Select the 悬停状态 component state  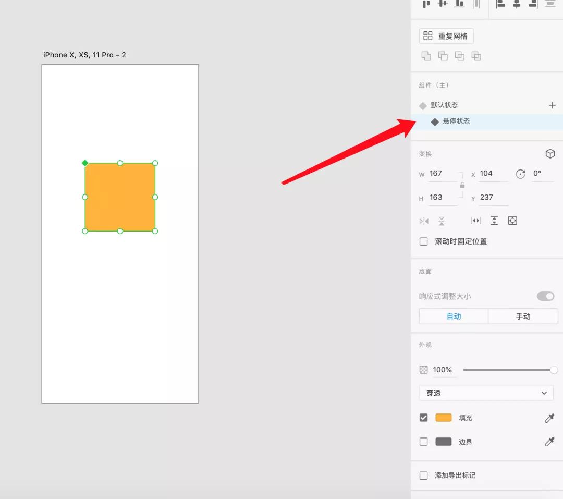tap(456, 121)
